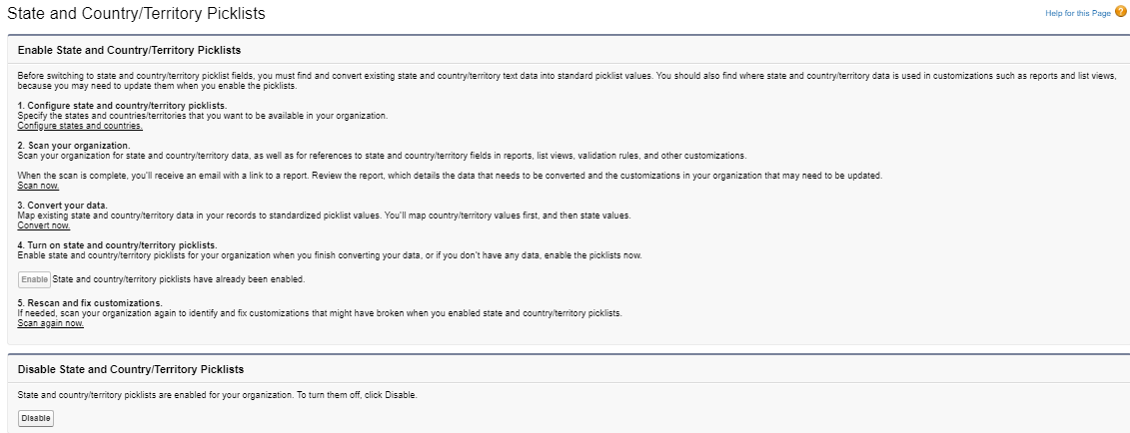Click the page title State and Country/Territory Picklists
This screenshot has width=1130, height=433.
click(136, 13)
